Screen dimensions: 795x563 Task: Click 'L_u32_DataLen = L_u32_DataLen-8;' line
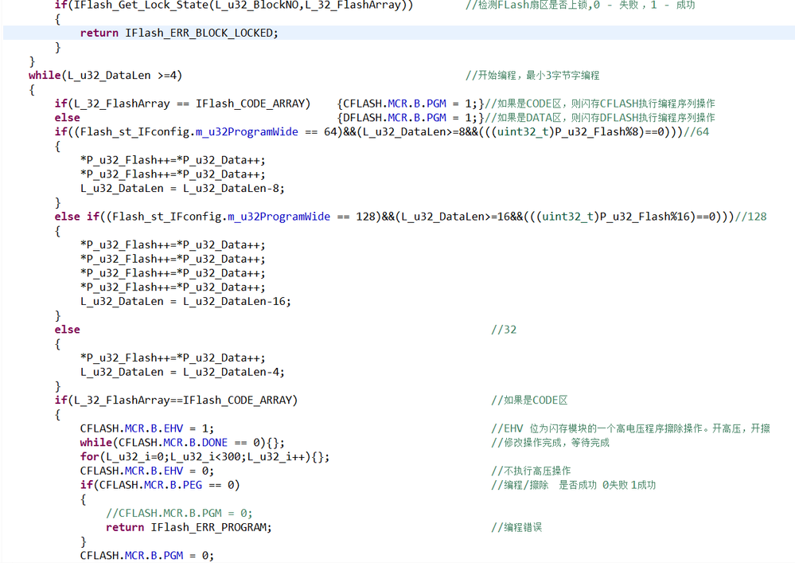(x=182, y=189)
